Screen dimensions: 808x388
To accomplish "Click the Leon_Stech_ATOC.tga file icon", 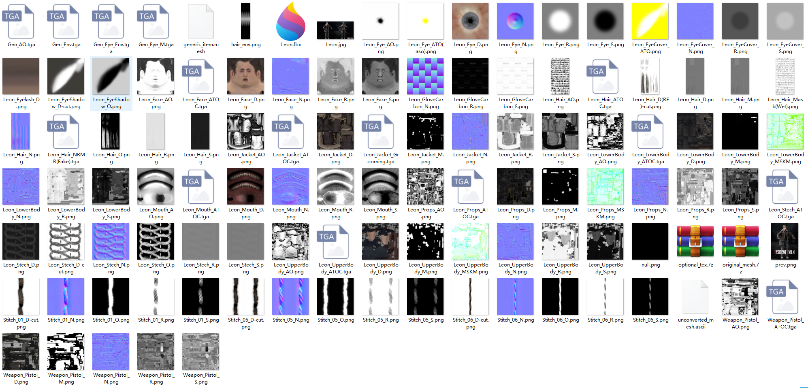I will pyautogui.click(x=785, y=187).
